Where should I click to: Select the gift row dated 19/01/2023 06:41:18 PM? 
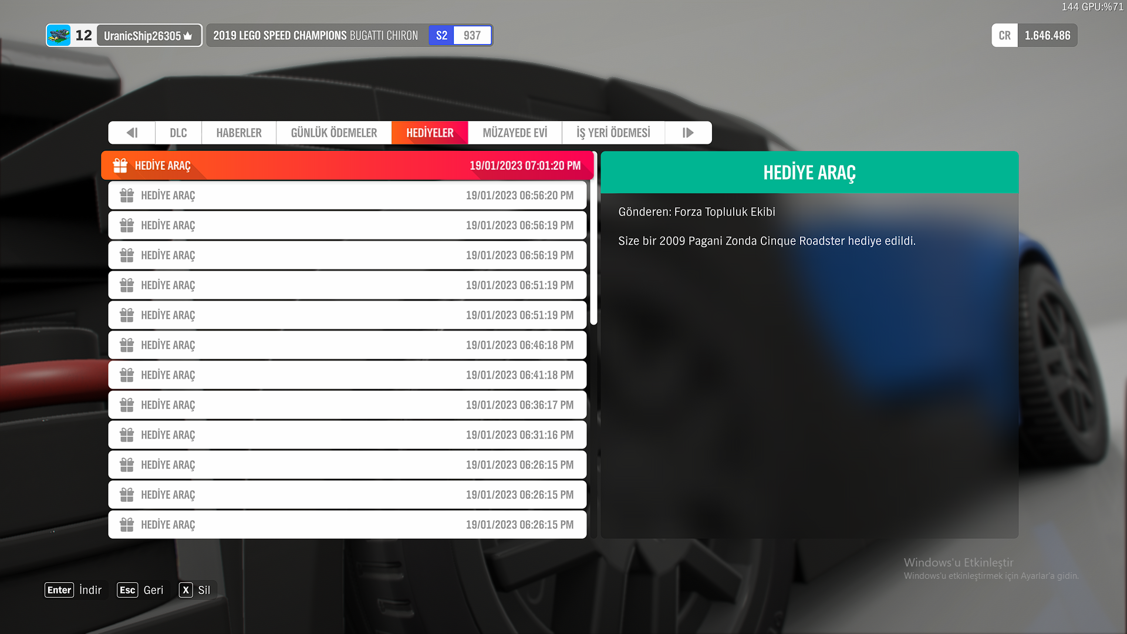click(347, 375)
